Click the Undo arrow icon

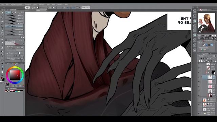point(41,7)
